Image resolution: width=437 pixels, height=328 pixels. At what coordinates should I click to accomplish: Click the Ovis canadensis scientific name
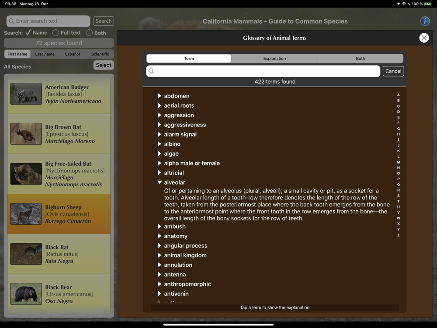click(67, 214)
